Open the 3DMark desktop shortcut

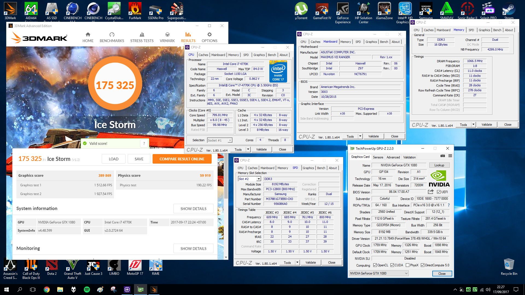[10, 11]
